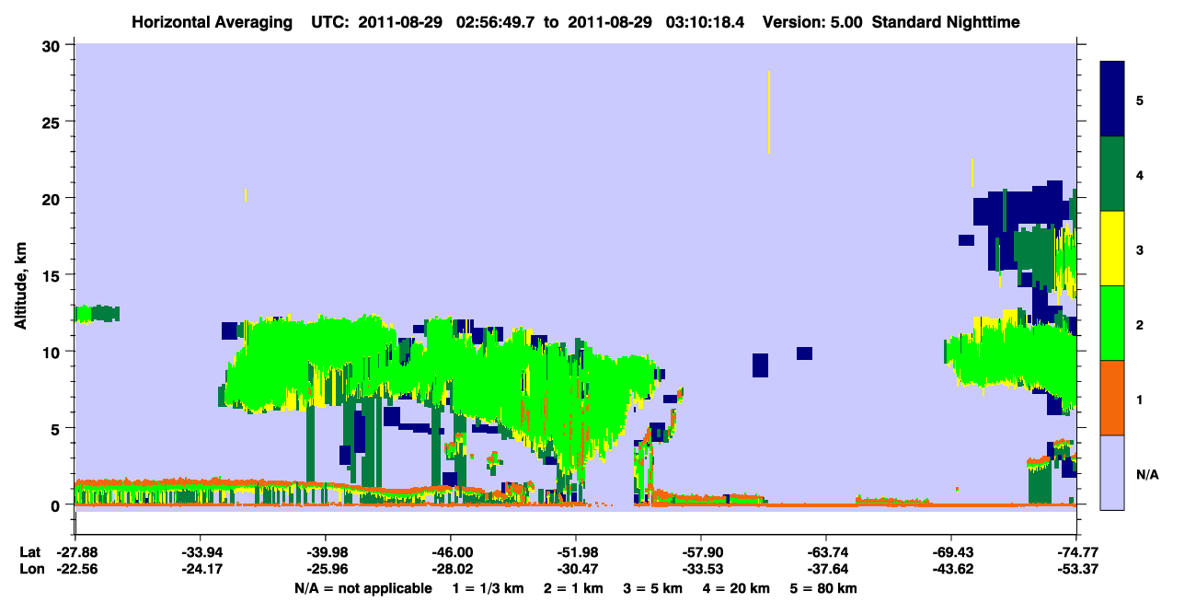Click the 10 km altitude tick label

[x=53, y=352]
